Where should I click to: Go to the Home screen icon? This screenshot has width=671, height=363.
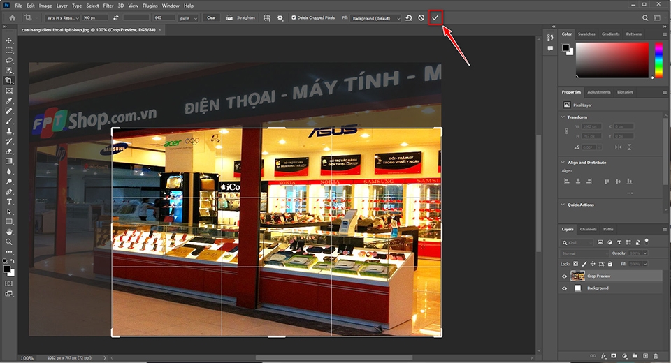tap(13, 18)
